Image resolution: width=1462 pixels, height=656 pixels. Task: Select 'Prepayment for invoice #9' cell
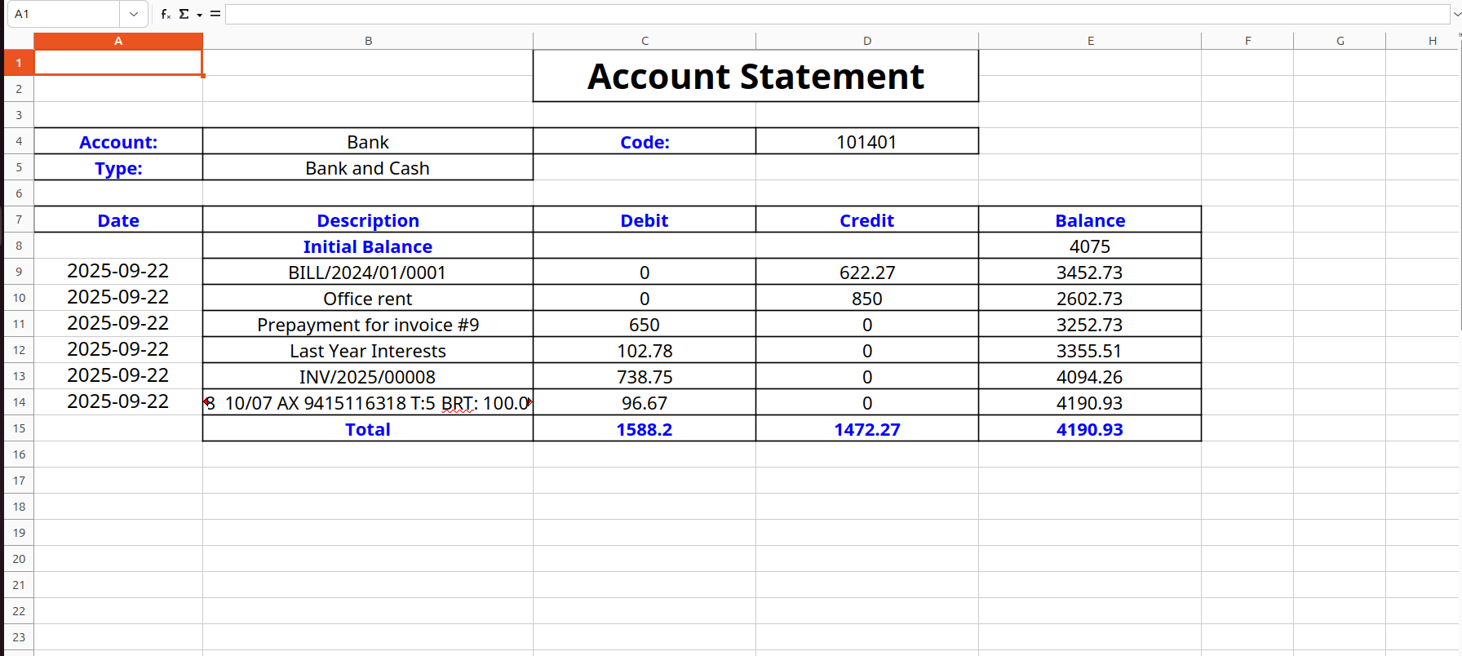tap(368, 324)
